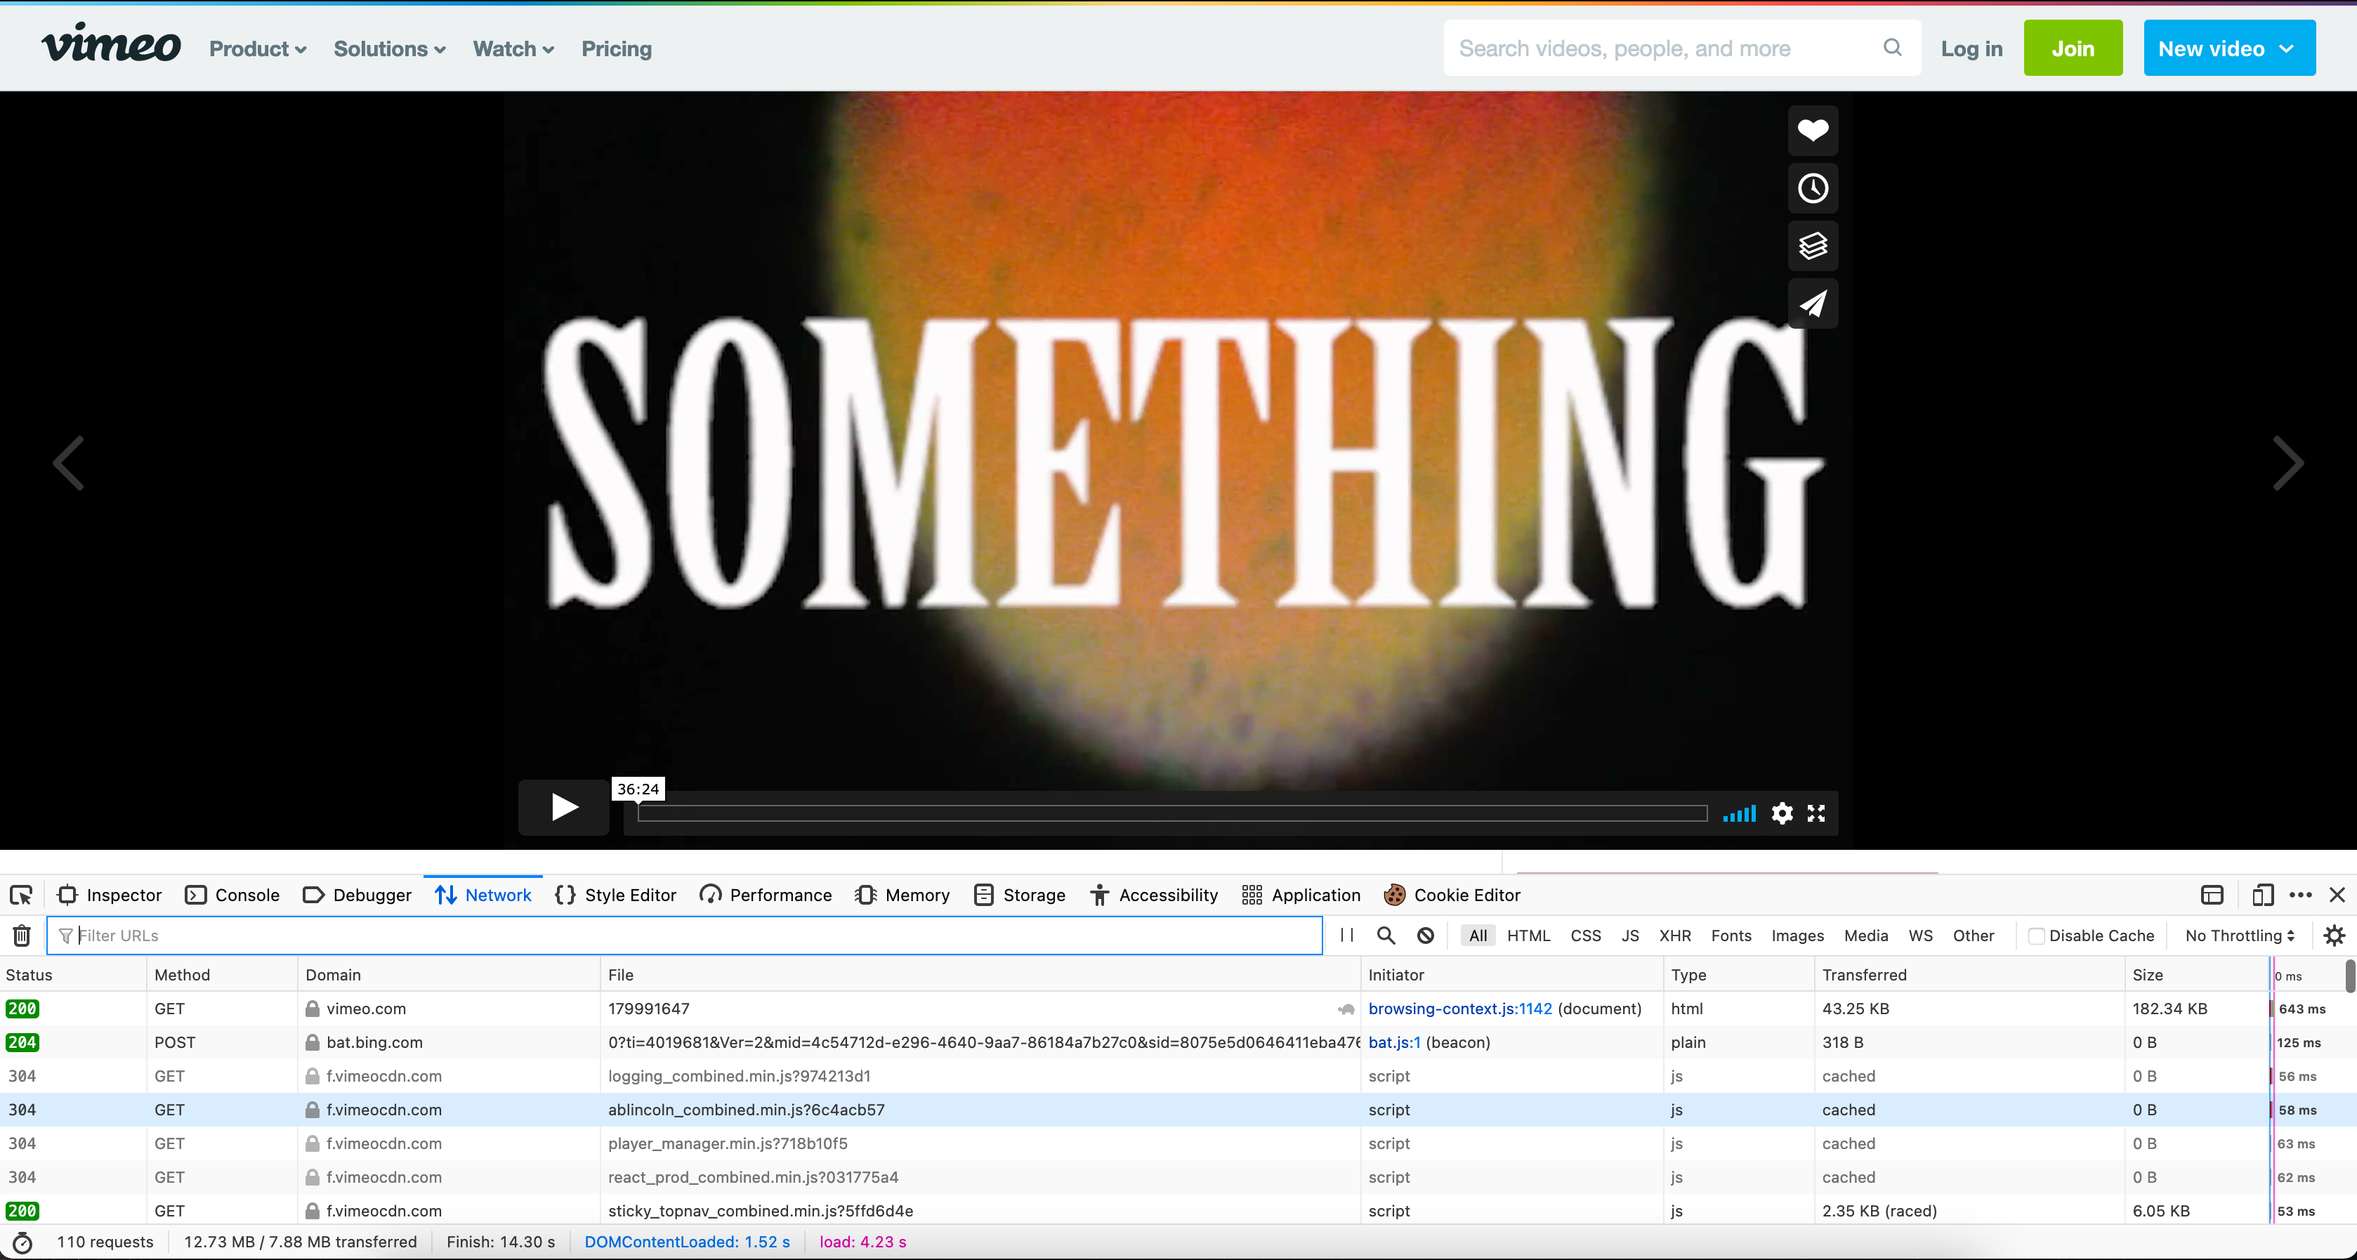Expand the Product menu
This screenshot has width=2357, height=1260.
257,48
